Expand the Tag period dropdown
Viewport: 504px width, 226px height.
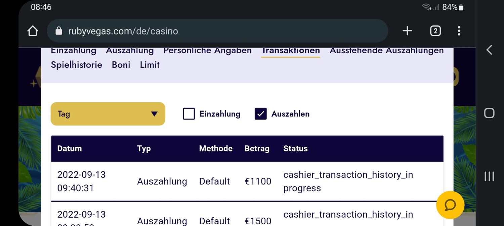pyautogui.click(x=108, y=114)
